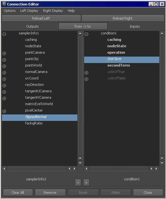Click the right panel horizontal scrollbar track
The height and width of the screenshot is (199, 166).
click(119, 169)
